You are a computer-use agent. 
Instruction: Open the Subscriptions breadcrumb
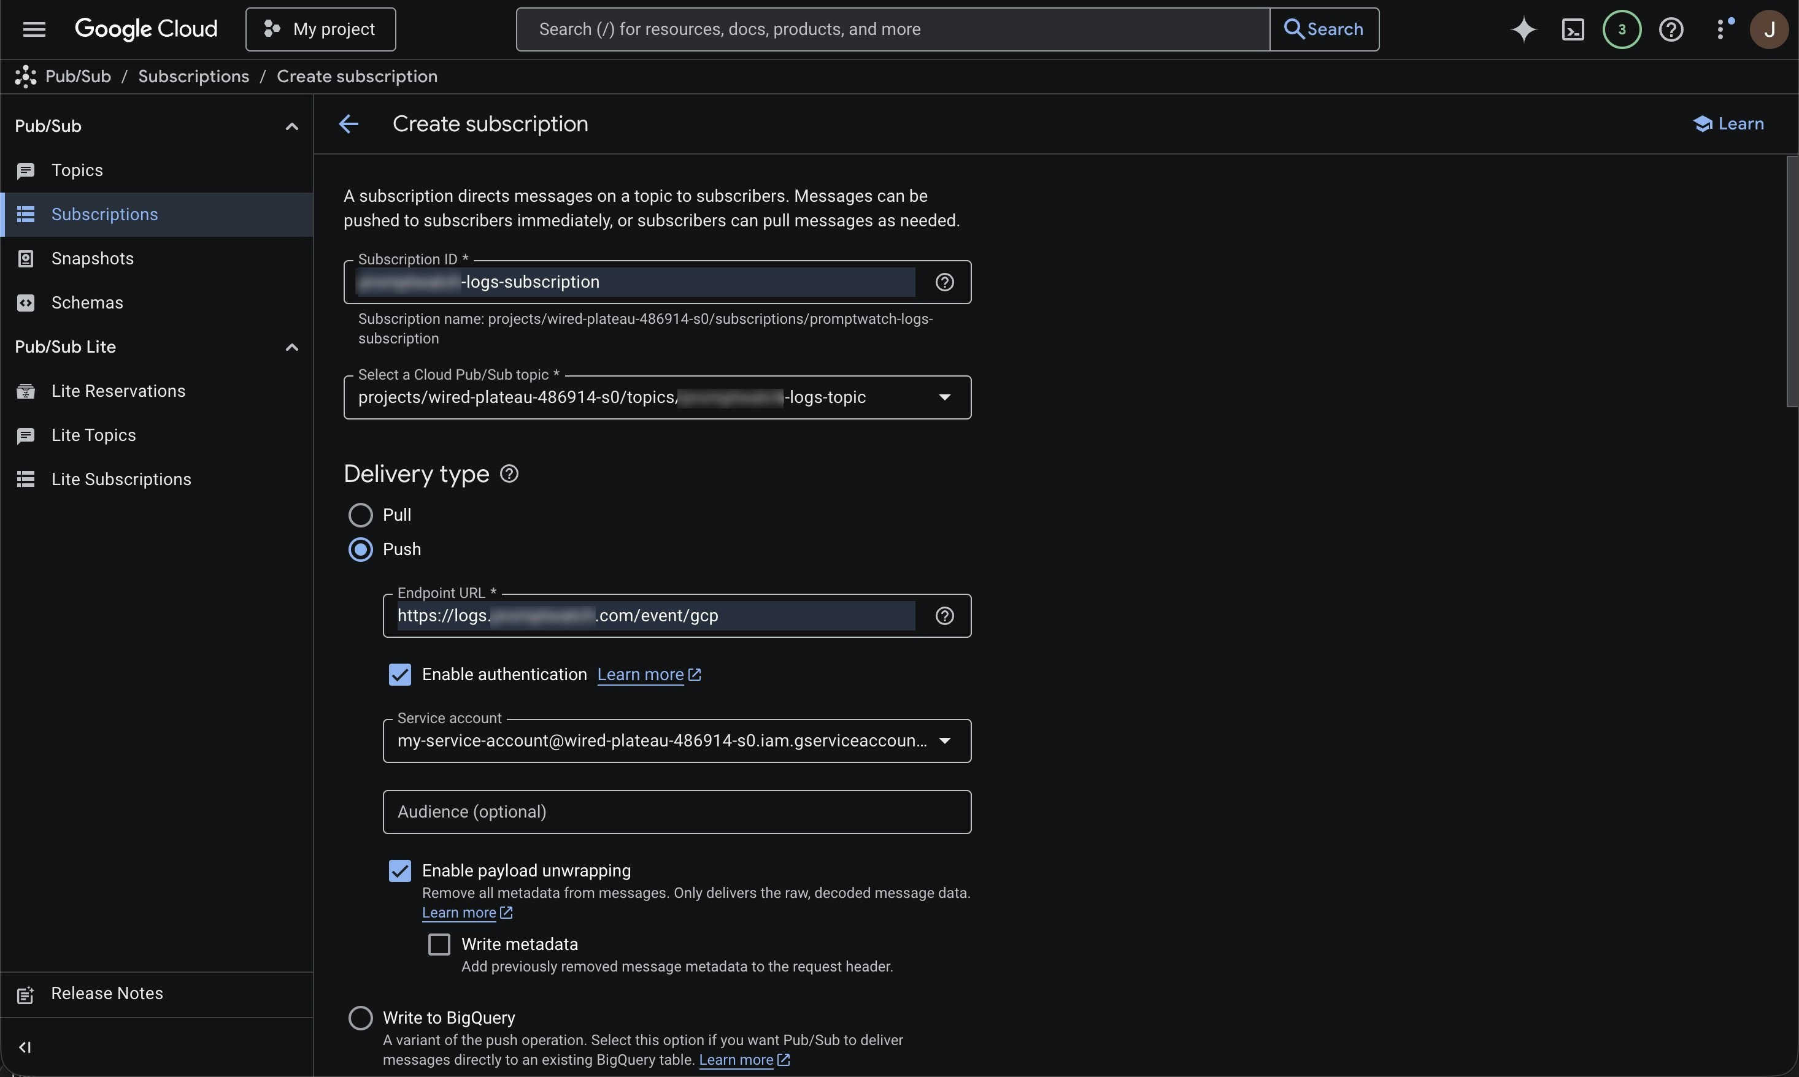click(x=194, y=76)
